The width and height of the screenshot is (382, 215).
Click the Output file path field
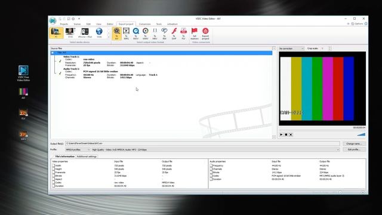[x=202, y=143]
